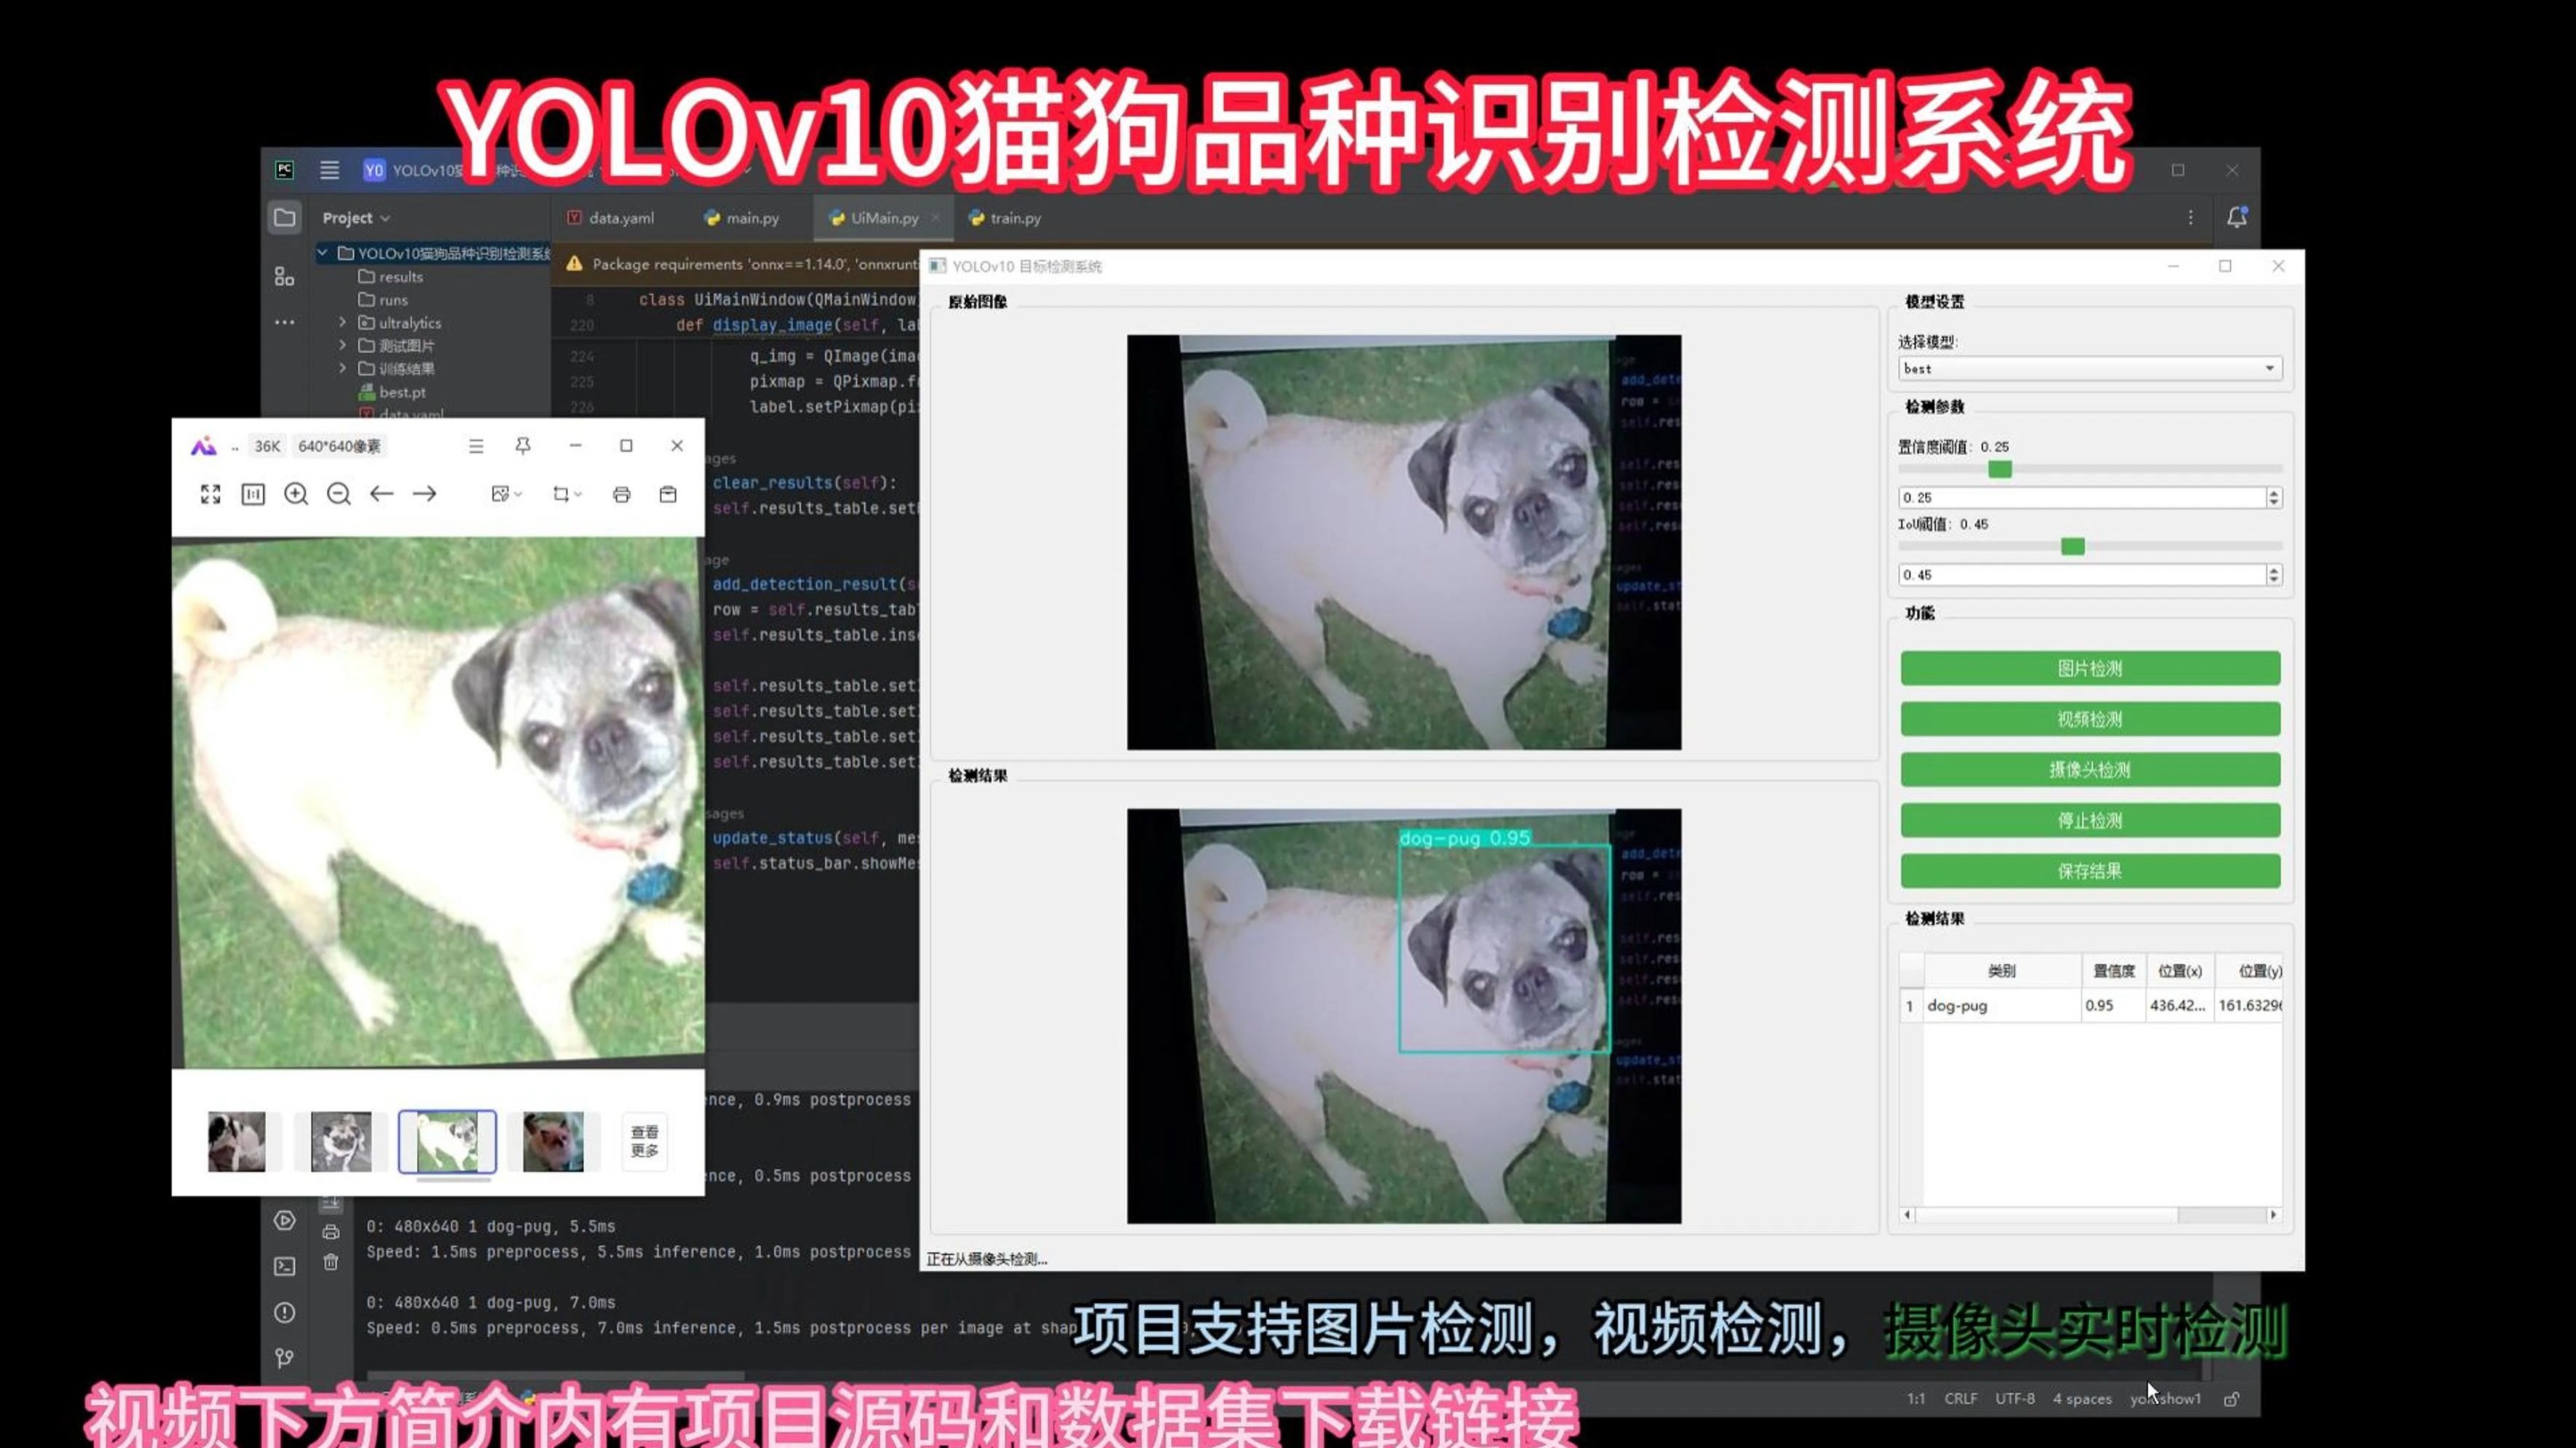This screenshot has width=2576, height=1448.
Task: Zoom in on the image in the viewer
Action: [296, 493]
